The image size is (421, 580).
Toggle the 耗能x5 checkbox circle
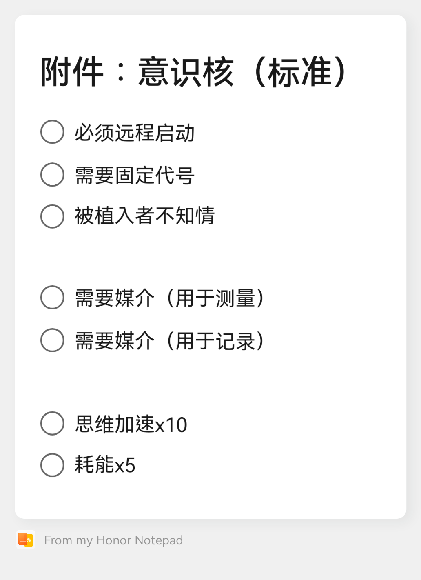click(52, 465)
